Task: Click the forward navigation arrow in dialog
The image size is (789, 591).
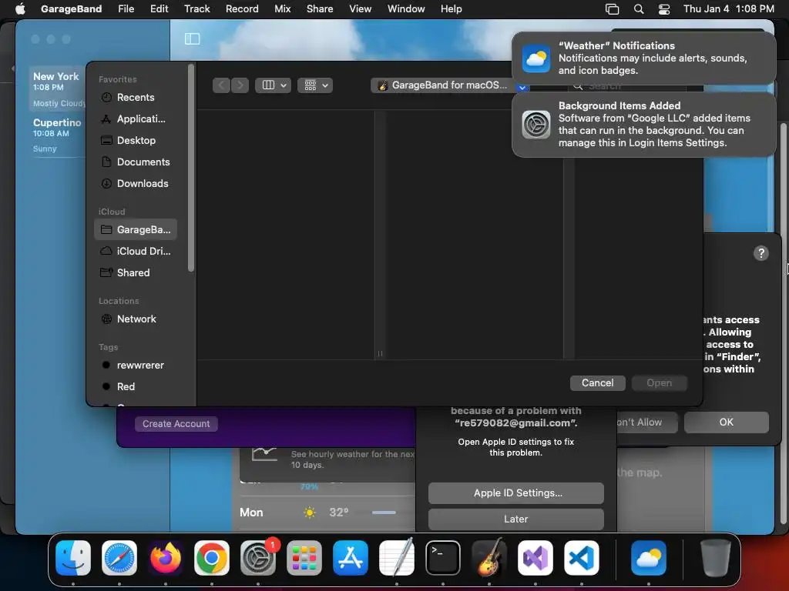Action: click(240, 85)
